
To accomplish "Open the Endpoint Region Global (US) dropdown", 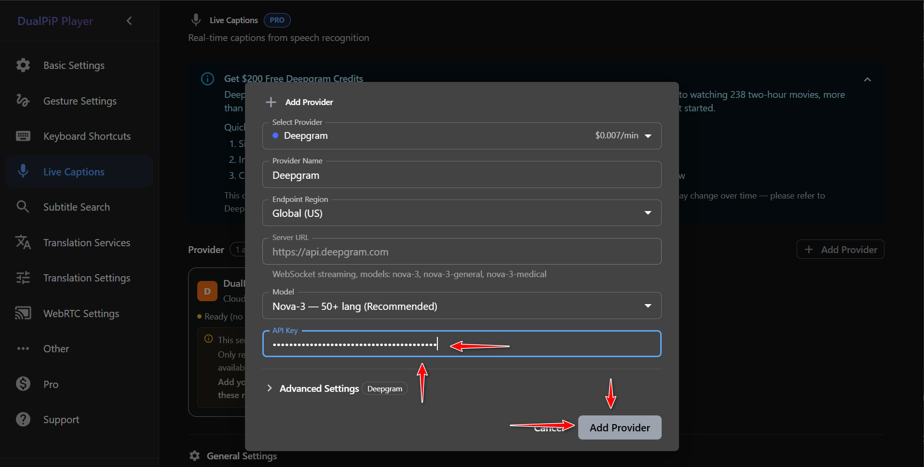I will click(462, 213).
